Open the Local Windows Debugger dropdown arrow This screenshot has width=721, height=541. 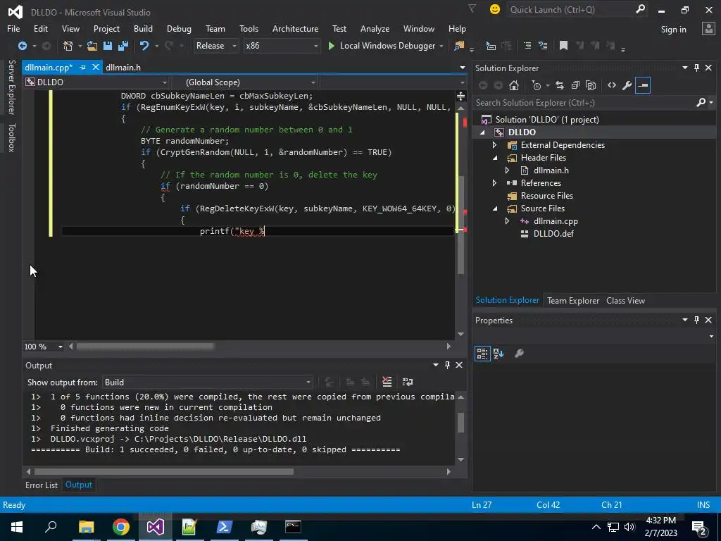[x=441, y=46]
